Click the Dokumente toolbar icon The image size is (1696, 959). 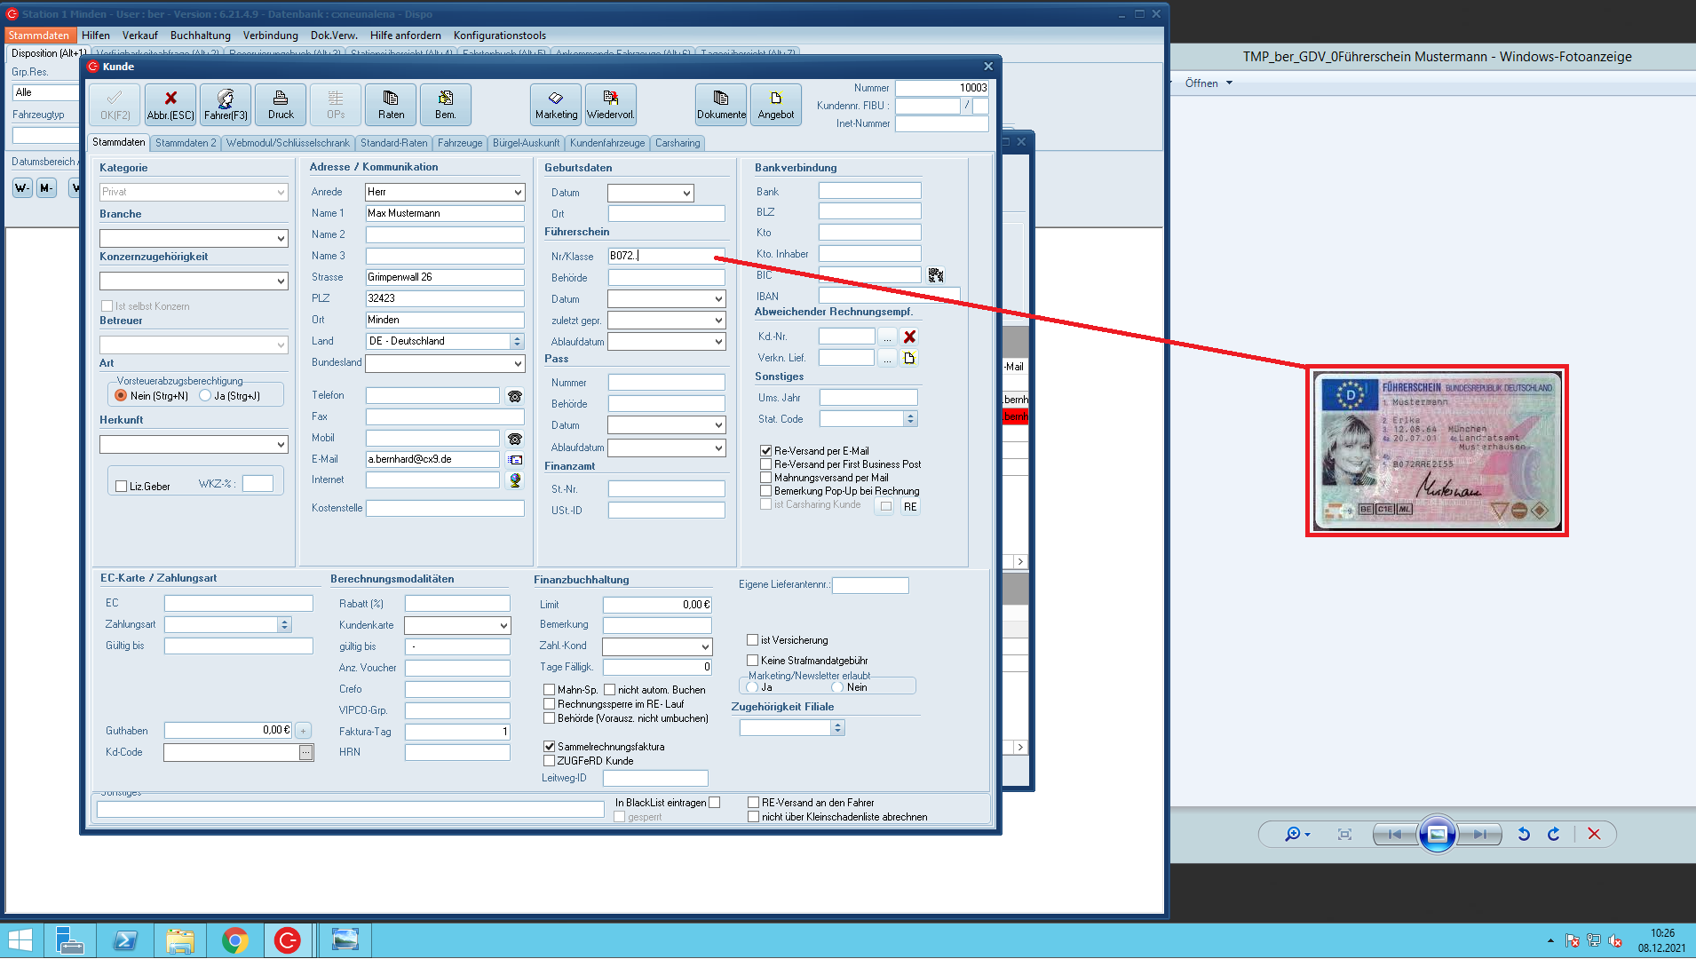coord(721,104)
